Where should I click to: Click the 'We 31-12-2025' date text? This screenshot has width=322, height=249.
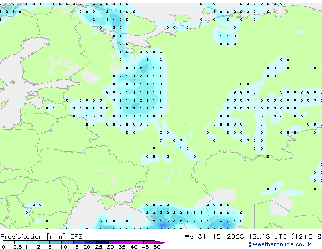pyautogui.click(x=214, y=237)
